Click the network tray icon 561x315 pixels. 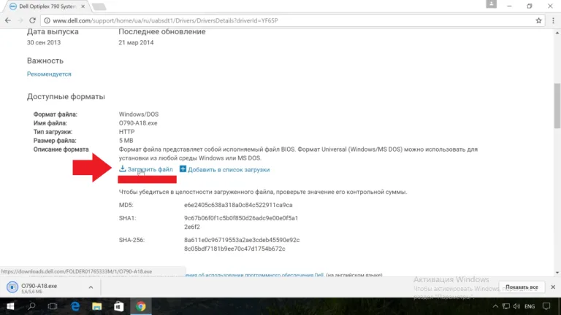click(506, 306)
